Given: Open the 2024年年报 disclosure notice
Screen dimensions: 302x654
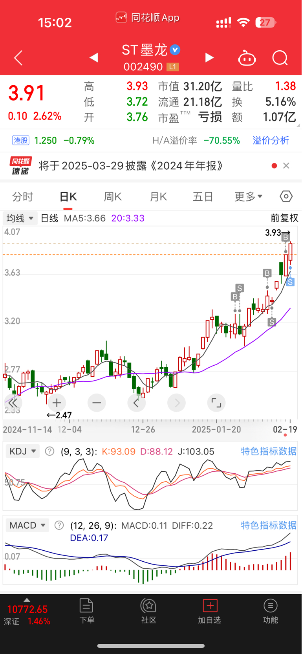Looking at the screenshot, I should [131, 166].
